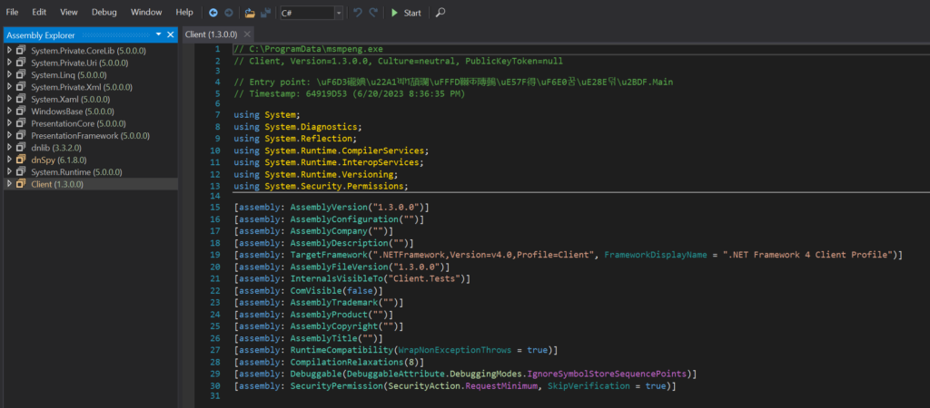Click the Entry point comment line
The image size is (930, 408).
pyautogui.click(x=453, y=82)
